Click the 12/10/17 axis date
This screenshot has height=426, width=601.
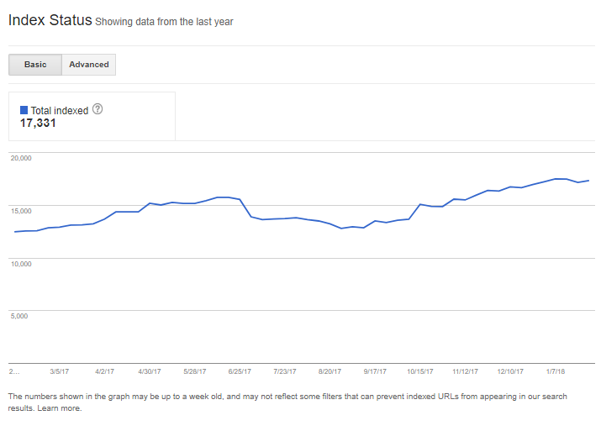point(510,371)
